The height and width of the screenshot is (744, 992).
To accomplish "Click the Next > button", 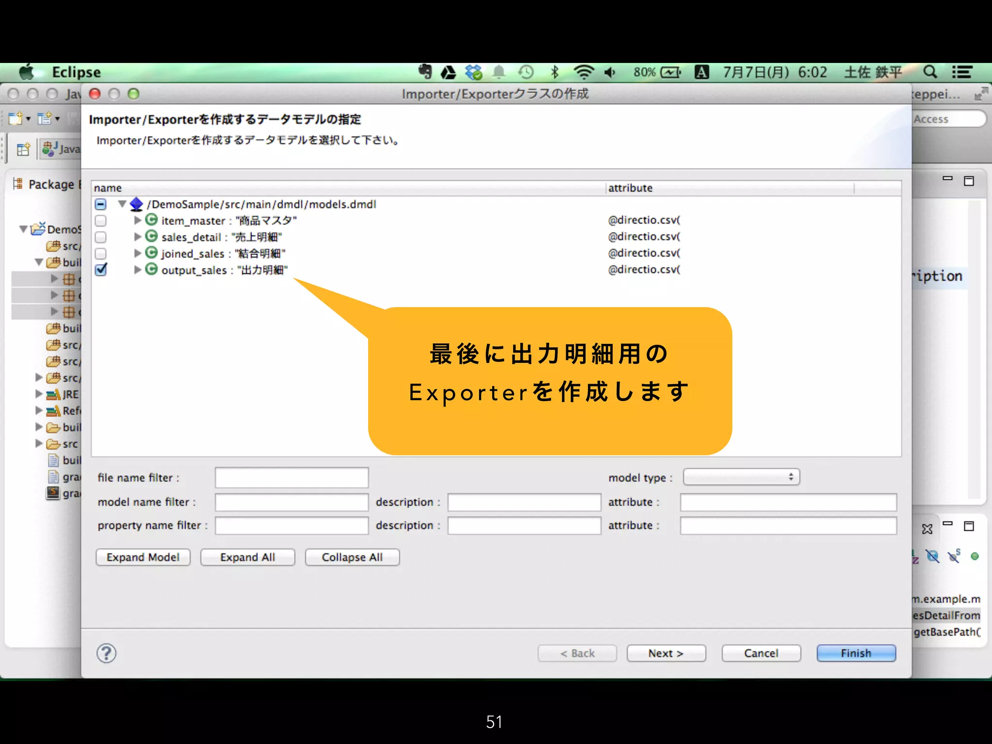I will click(666, 653).
